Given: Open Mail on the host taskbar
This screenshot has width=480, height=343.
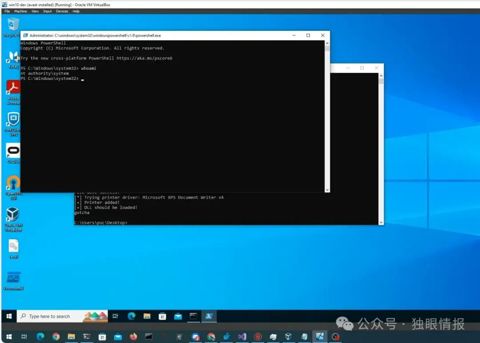Looking at the screenshot, I should (x=118, y=337).
